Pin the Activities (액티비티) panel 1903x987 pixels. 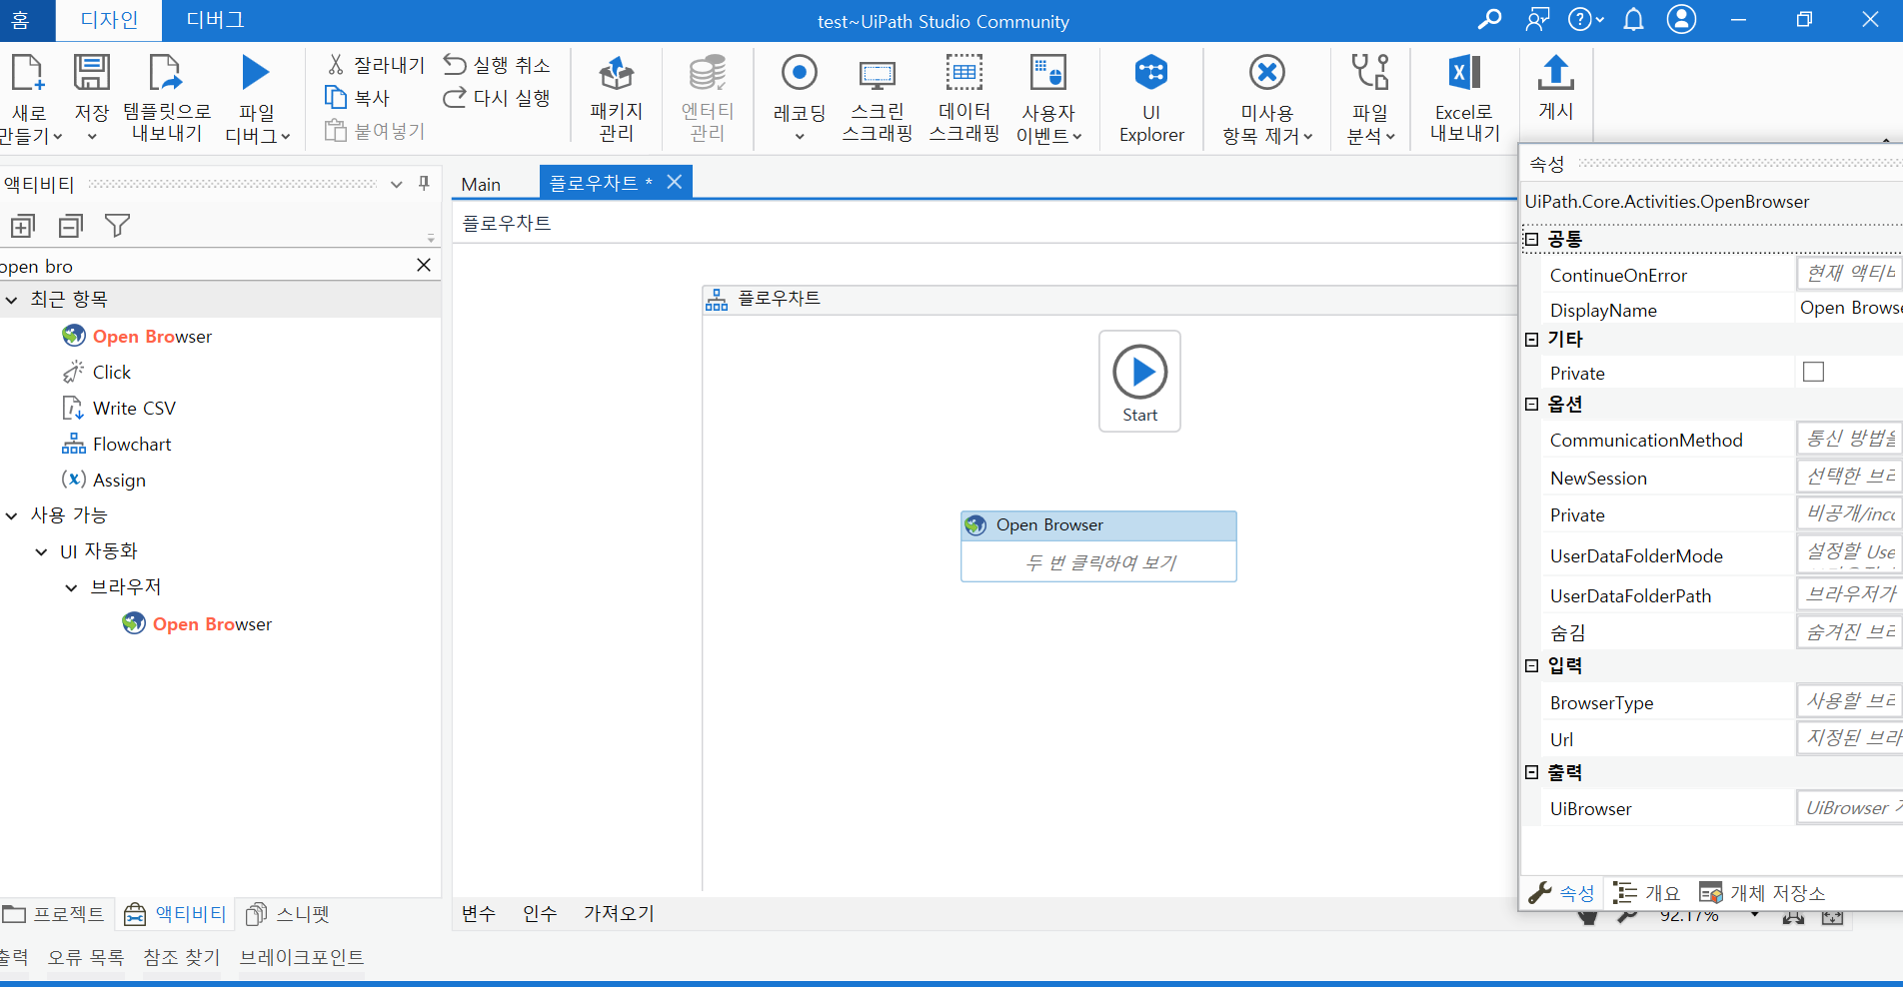point(424,183)
